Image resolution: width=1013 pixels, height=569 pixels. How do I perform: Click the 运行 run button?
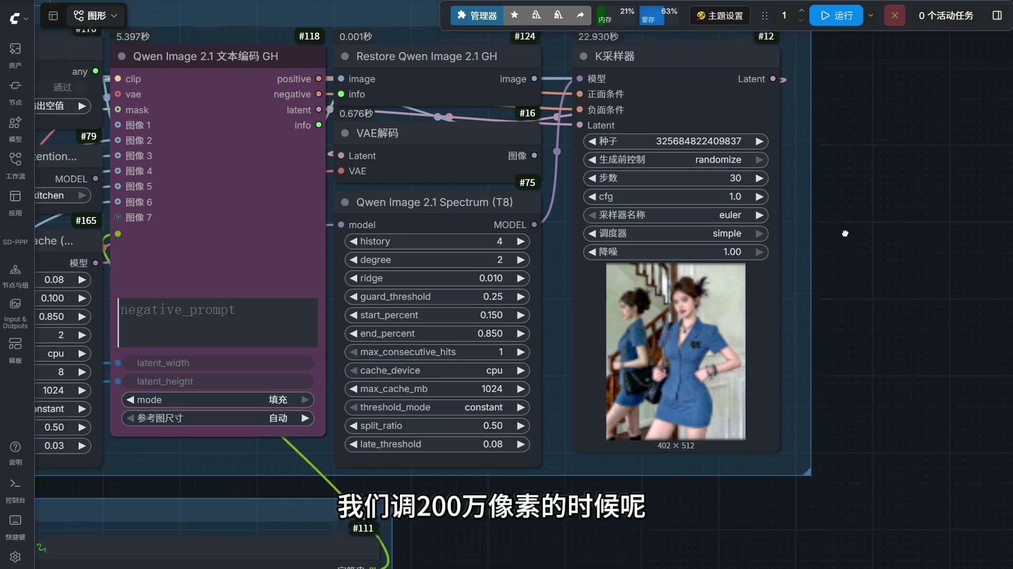click(x=836, y=15)
